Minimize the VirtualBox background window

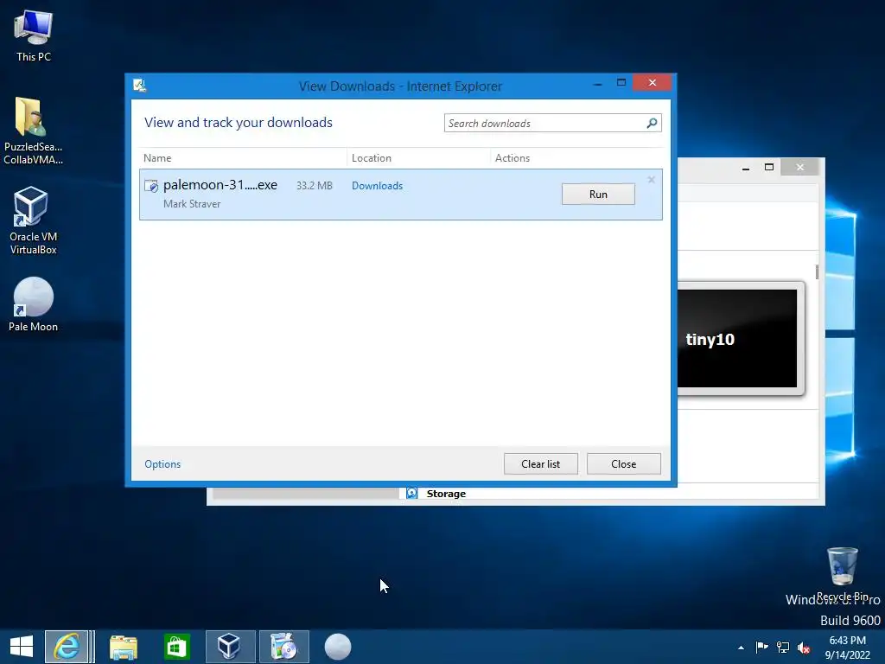[x=746, y=167]
